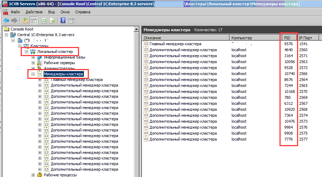
Task: Sort list by PID column header
Action: click(289, 38)
